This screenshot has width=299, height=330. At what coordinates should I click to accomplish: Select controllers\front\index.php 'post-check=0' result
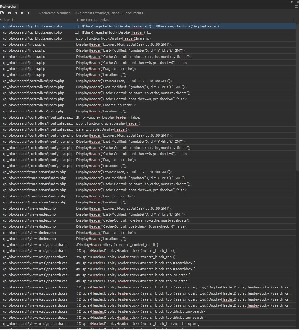click(148, 154)
